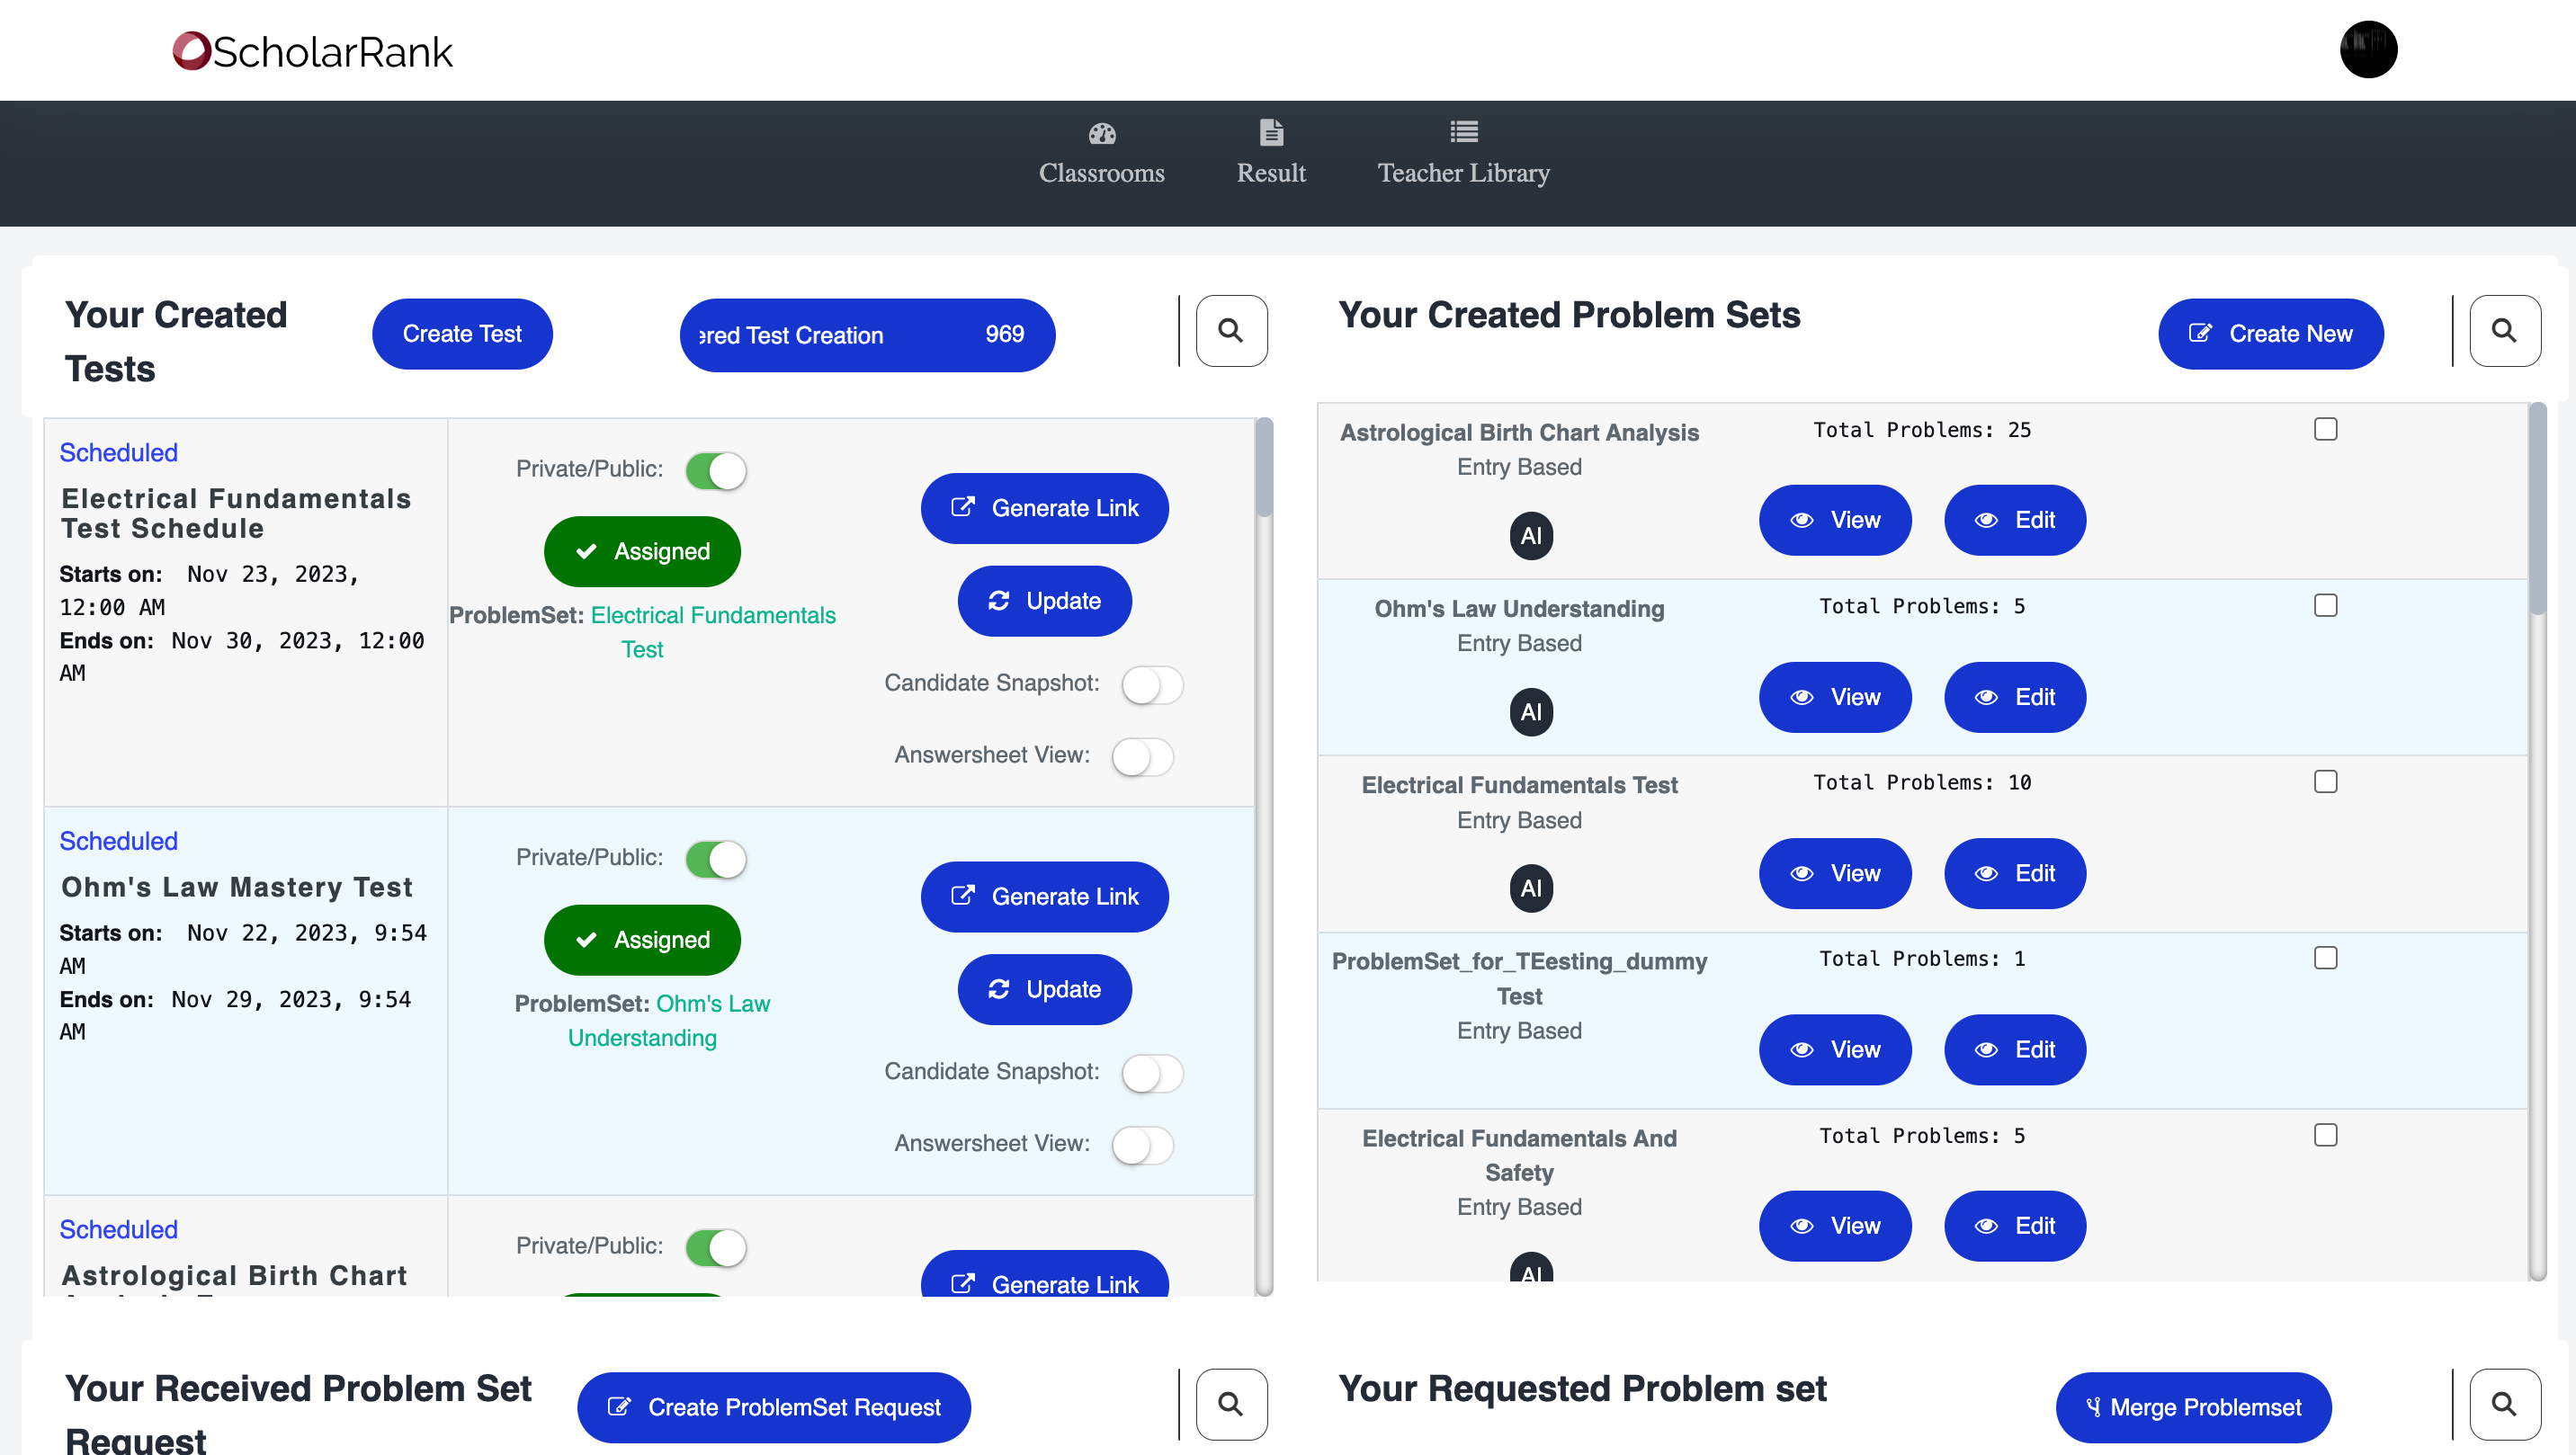This screenshot has width=2576, height=1455.
Task: Search created tests with magnifier icon
Action: click(x=1231, y=331)
